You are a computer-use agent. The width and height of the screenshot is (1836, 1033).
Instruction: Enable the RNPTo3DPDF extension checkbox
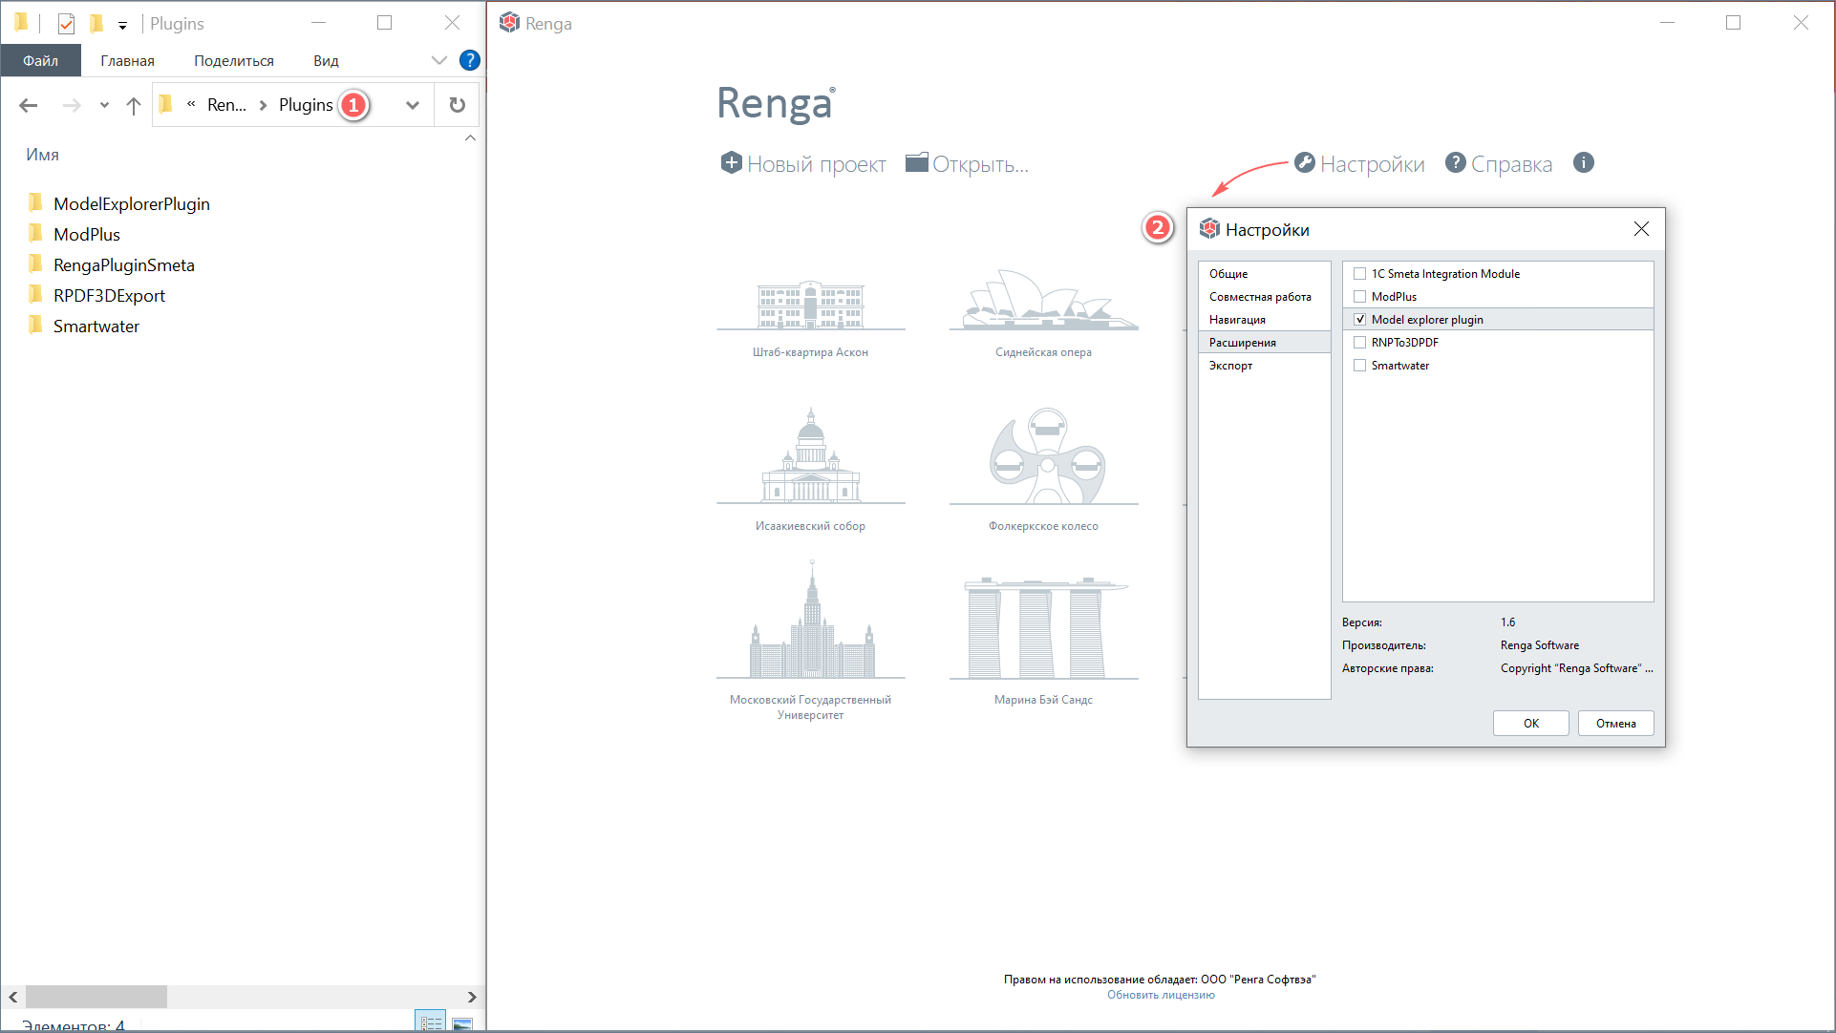tap(1359, 343)
